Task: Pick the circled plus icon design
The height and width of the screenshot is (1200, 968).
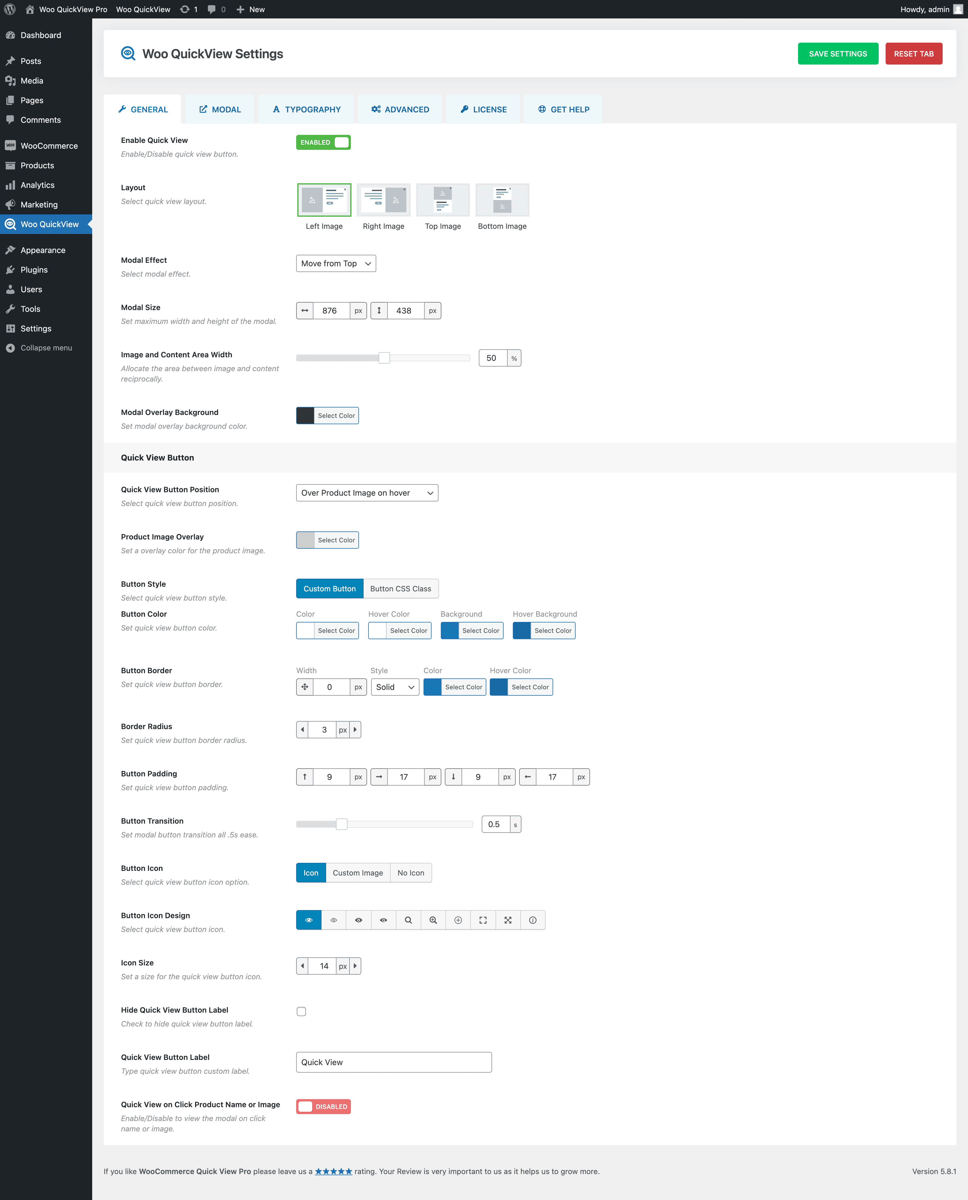Action: (x=458, y=920)
